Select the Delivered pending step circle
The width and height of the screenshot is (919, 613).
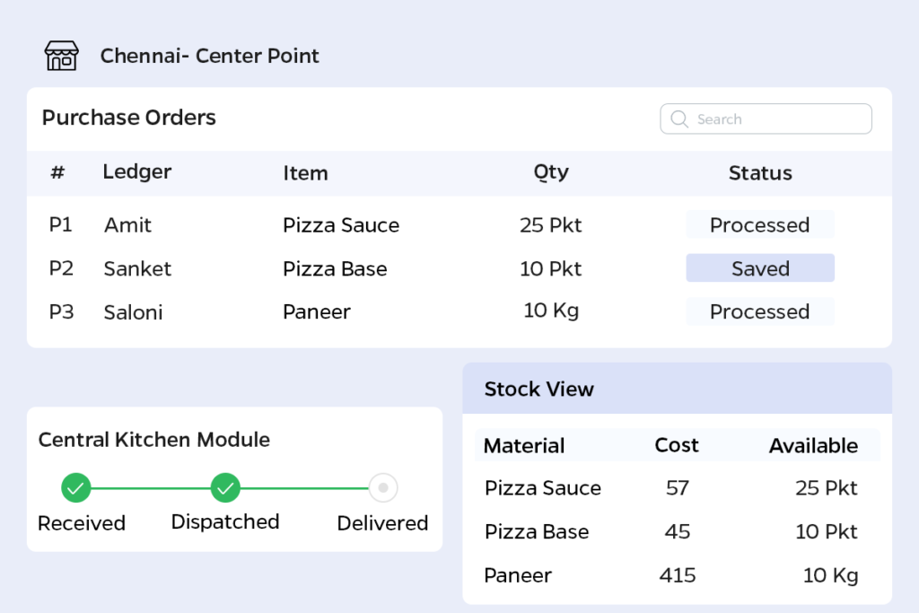(383, 488)
